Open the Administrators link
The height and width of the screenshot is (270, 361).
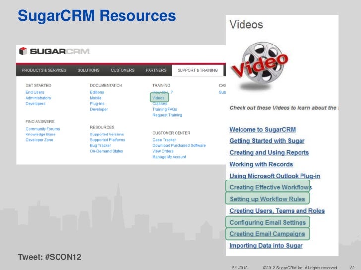[38, 98]
